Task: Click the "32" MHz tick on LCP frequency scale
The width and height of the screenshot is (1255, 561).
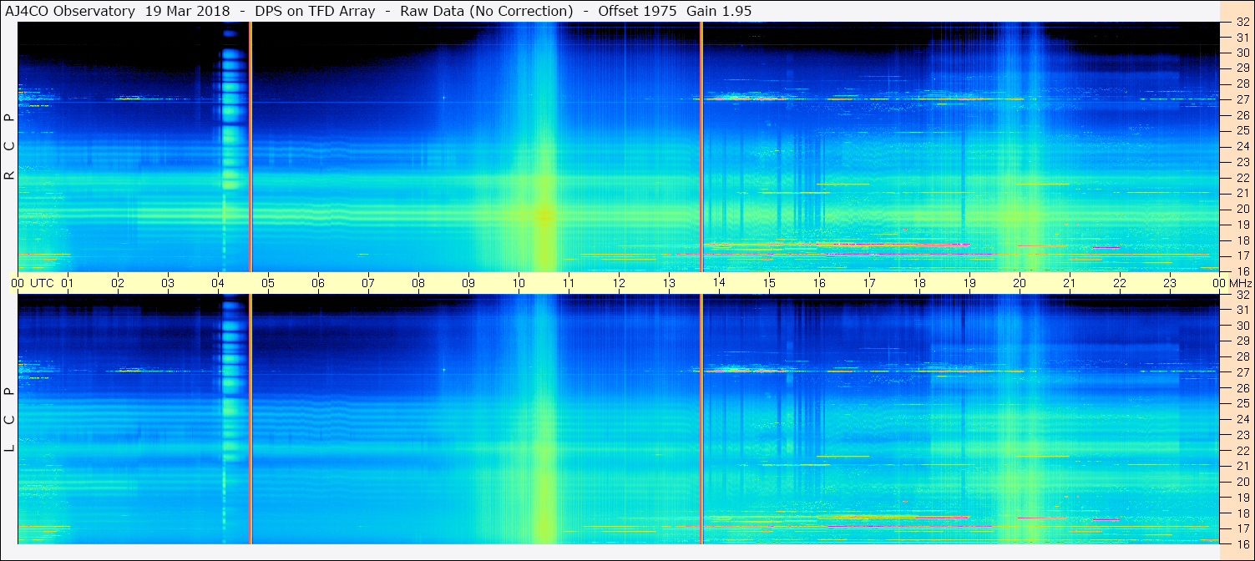Action: point(1242,295)
